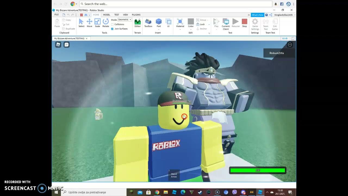Enable the Collisions checkbox
348x196 pixels.
(x=112, y=24)
